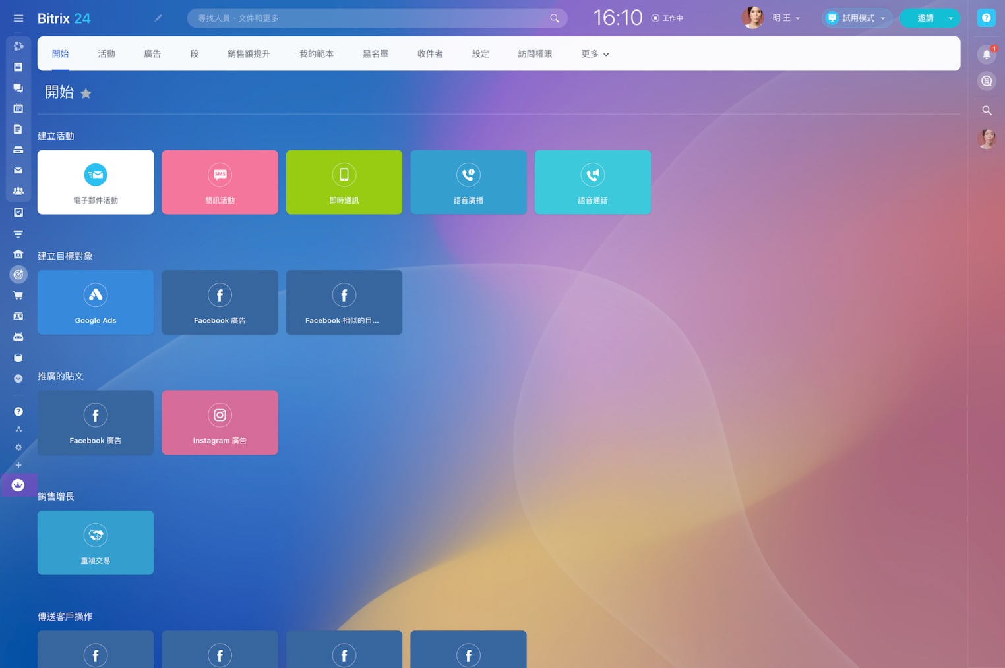Open the Google Ads audience tile
The width and height of the screenshot is (1005, 668).
click(96, 302)
